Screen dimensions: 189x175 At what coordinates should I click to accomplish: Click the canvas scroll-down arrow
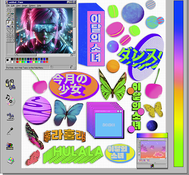(x=74, y=52)
